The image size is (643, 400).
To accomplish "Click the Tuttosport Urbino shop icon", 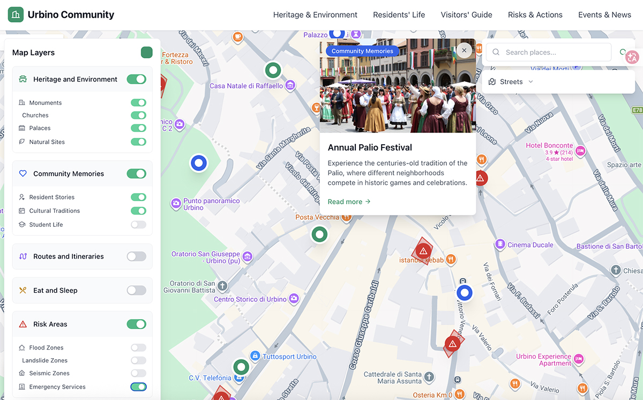I will (256, 356).
